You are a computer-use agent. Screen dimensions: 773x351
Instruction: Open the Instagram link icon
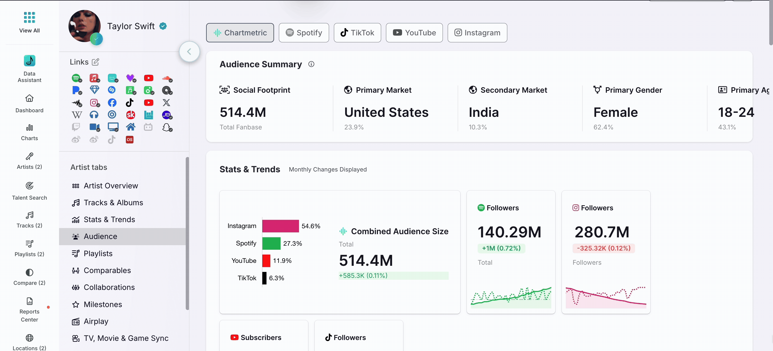pos(94,103)
